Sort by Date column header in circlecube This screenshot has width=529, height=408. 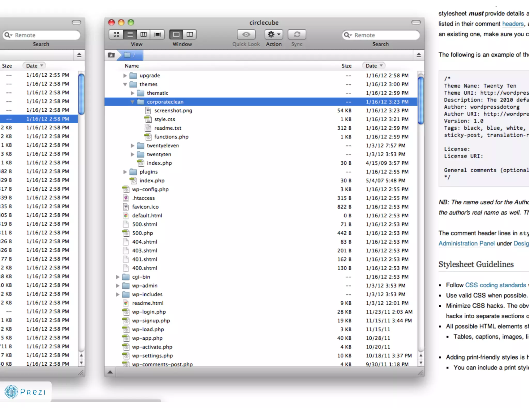click(x=374, y=66)
